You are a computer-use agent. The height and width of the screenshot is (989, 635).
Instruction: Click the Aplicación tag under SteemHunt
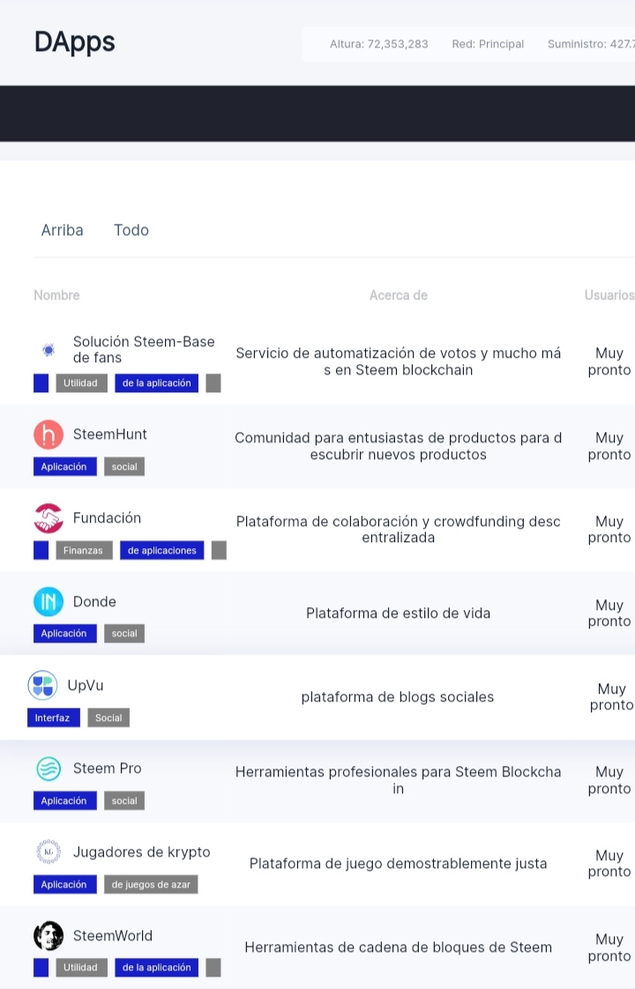[64, 467]
